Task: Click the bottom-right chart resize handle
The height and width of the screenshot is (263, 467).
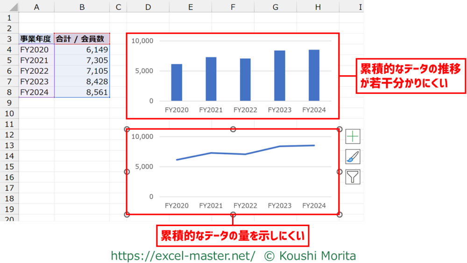Action: [340, 214]
